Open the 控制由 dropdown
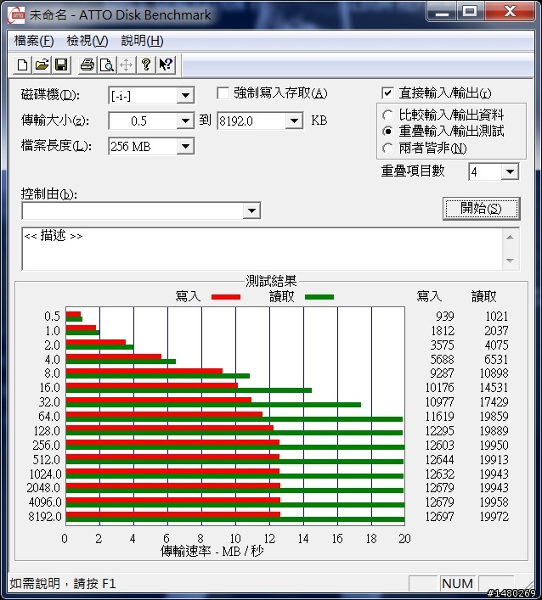This screenshot has height=600, width=542. (251, 210)
